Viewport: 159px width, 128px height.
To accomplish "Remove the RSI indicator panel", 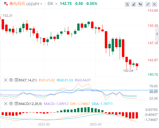I will pyautogui.click(x=6, y=80).
